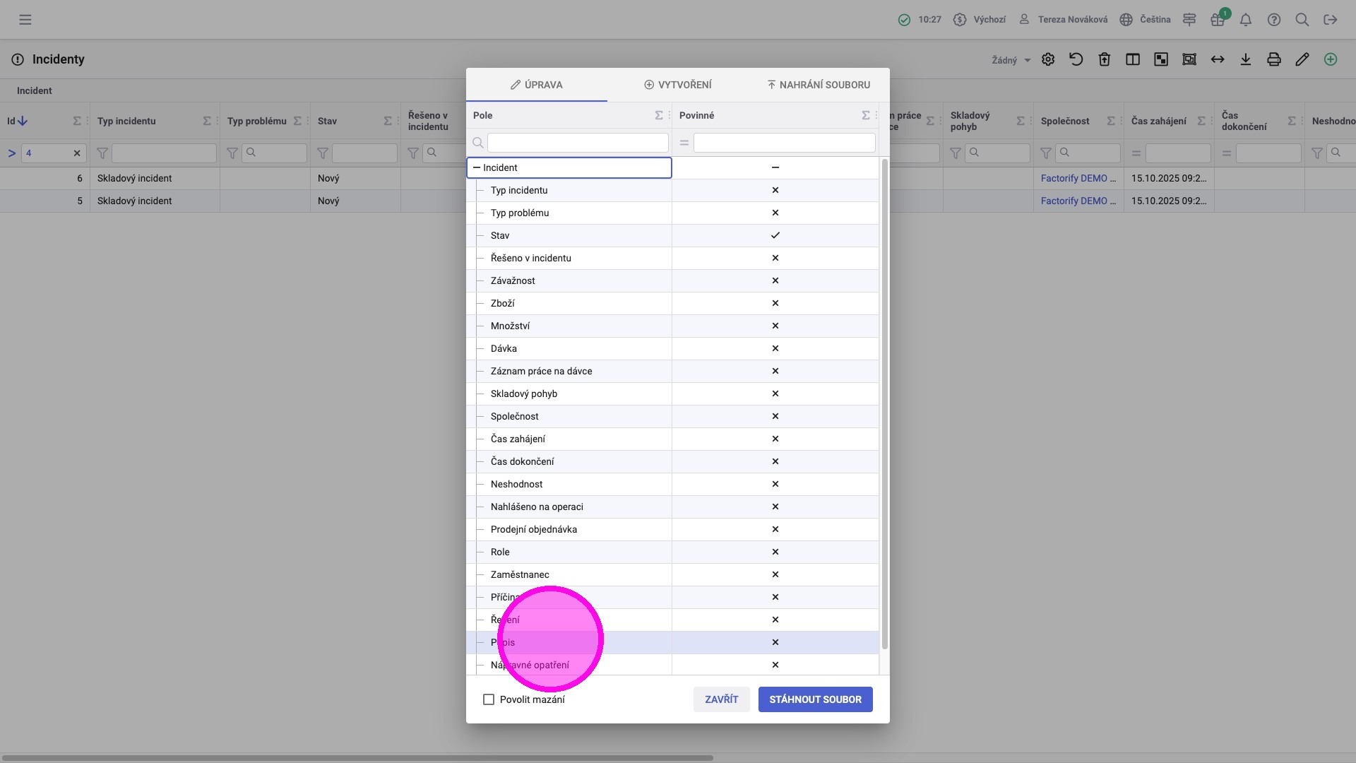Click the notifications bell icon
The width and height of the screenshot is (1356, 763).
(x=1246, y=20)
